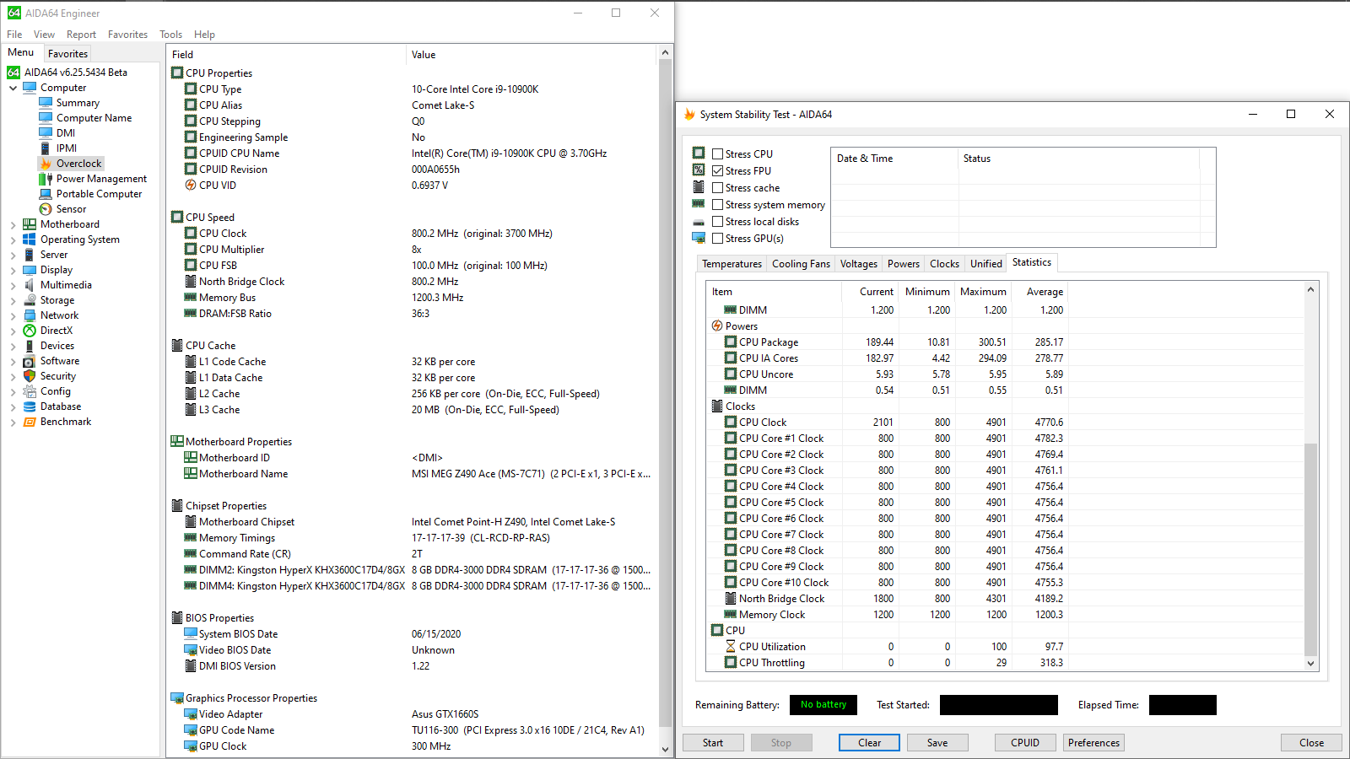Switch to the Cooling Fans tab
The image size is (1350, 759).
801,264
